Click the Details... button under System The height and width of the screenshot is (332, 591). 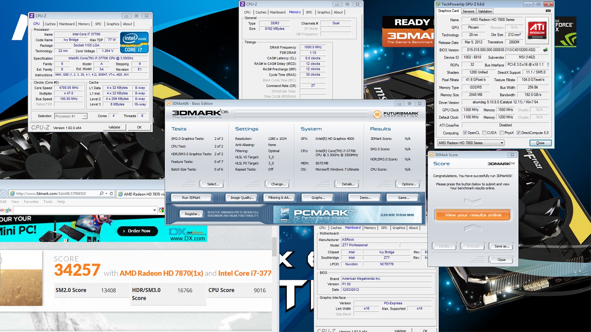348,184
